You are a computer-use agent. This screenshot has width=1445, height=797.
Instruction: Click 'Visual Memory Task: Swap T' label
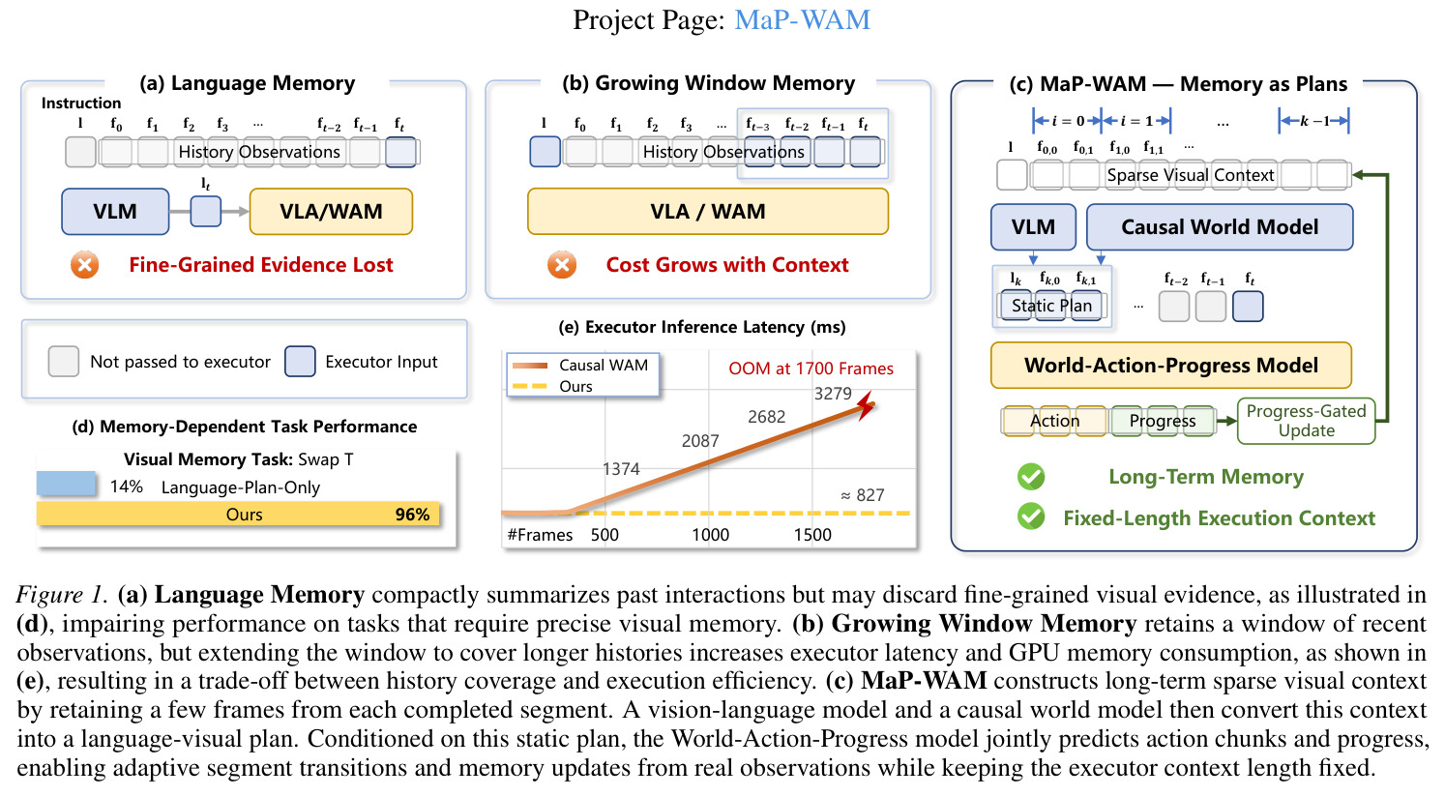pos(239,459)
